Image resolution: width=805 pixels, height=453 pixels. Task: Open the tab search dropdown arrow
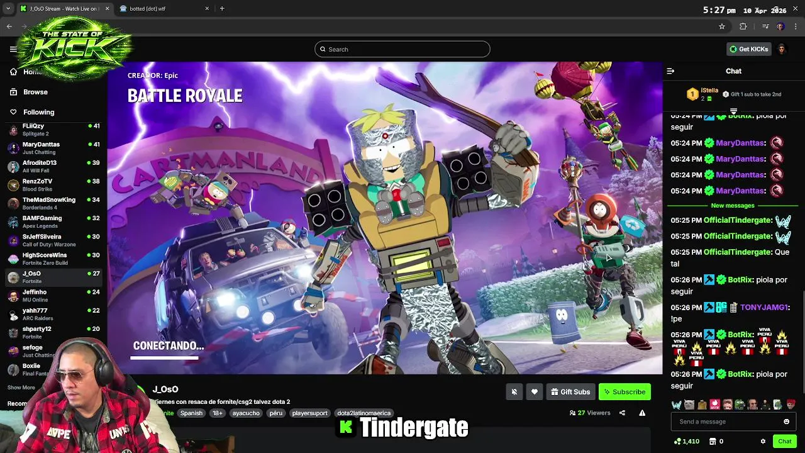tap(8, 8)
